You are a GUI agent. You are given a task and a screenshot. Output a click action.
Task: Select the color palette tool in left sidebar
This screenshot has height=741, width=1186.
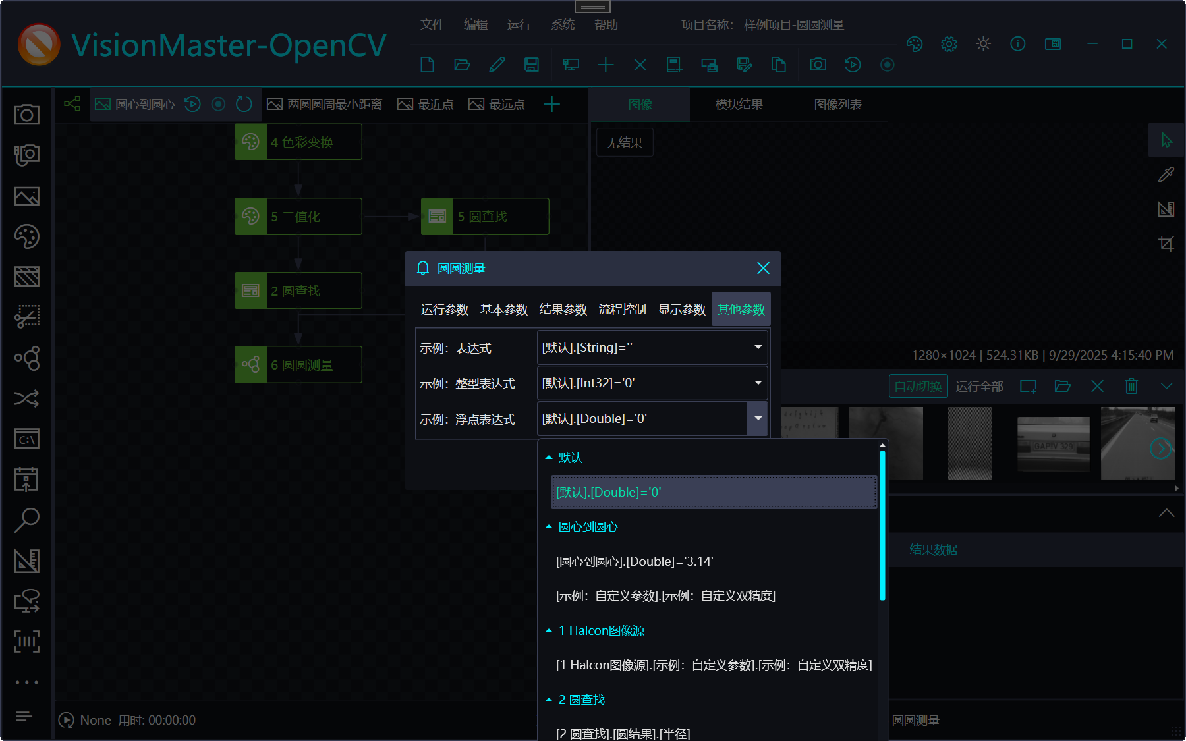click(x=26, y=236)
